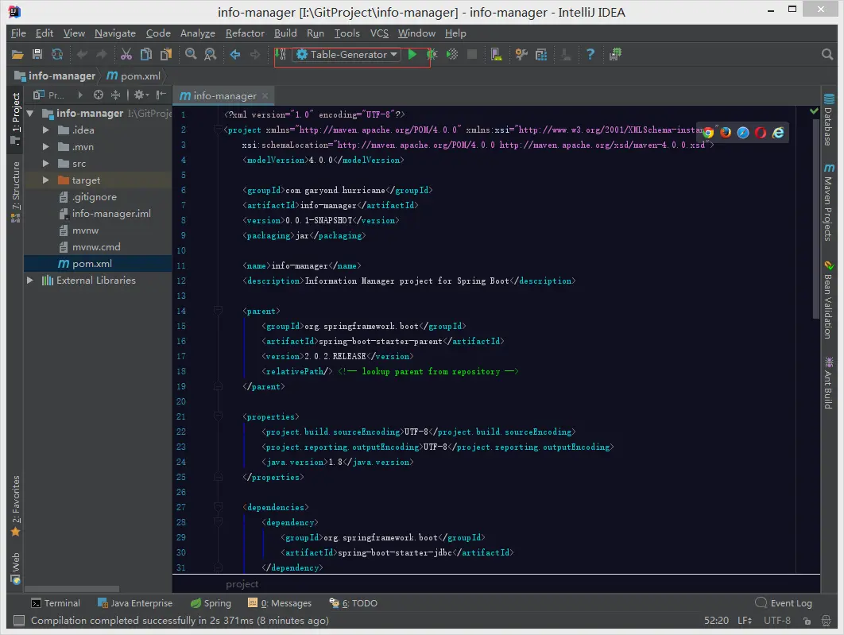Fold the properties tag at line 21
The height and width of the screenshot is (635, 844).
[x=218, y=416]
